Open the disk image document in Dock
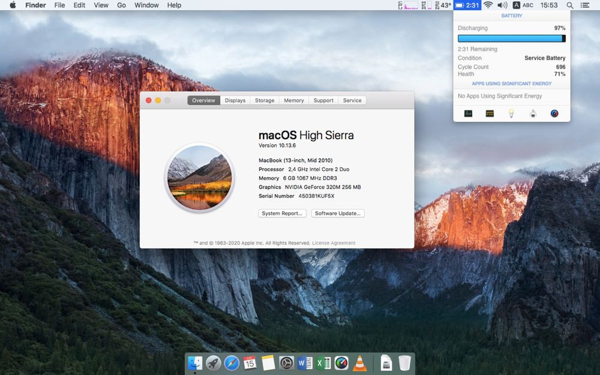Image resolution: width=600 pixels, height=375 pixels. (386, 363)
